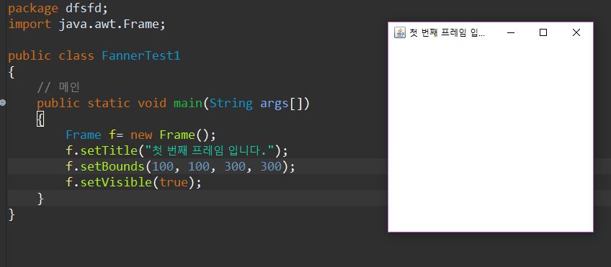Screen dimensions: 611x267
Task: Click the import java.awt.Frame line
Action: [x=87, y=24]
